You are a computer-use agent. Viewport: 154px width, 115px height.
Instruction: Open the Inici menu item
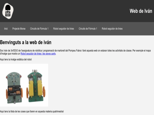(x=6, y=29)
